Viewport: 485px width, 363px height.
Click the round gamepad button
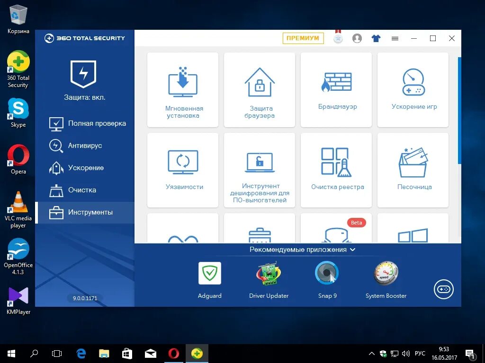pos(443,290)
